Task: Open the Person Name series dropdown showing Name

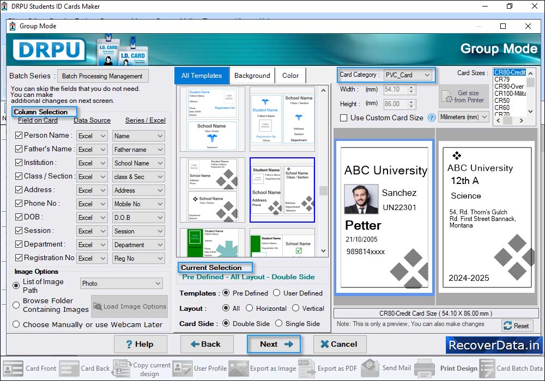Action: point(138,136)
